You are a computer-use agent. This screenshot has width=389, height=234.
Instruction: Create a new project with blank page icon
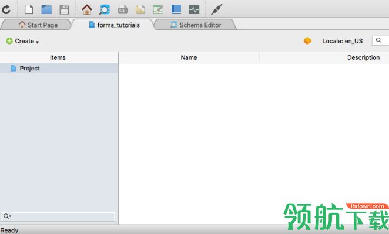[29, 9]
